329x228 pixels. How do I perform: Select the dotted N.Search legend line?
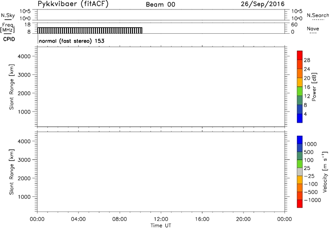[318, 20]
